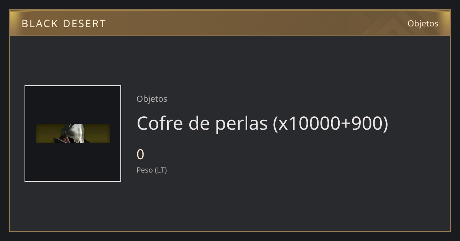Click the white border of item thumbnail

73,86
